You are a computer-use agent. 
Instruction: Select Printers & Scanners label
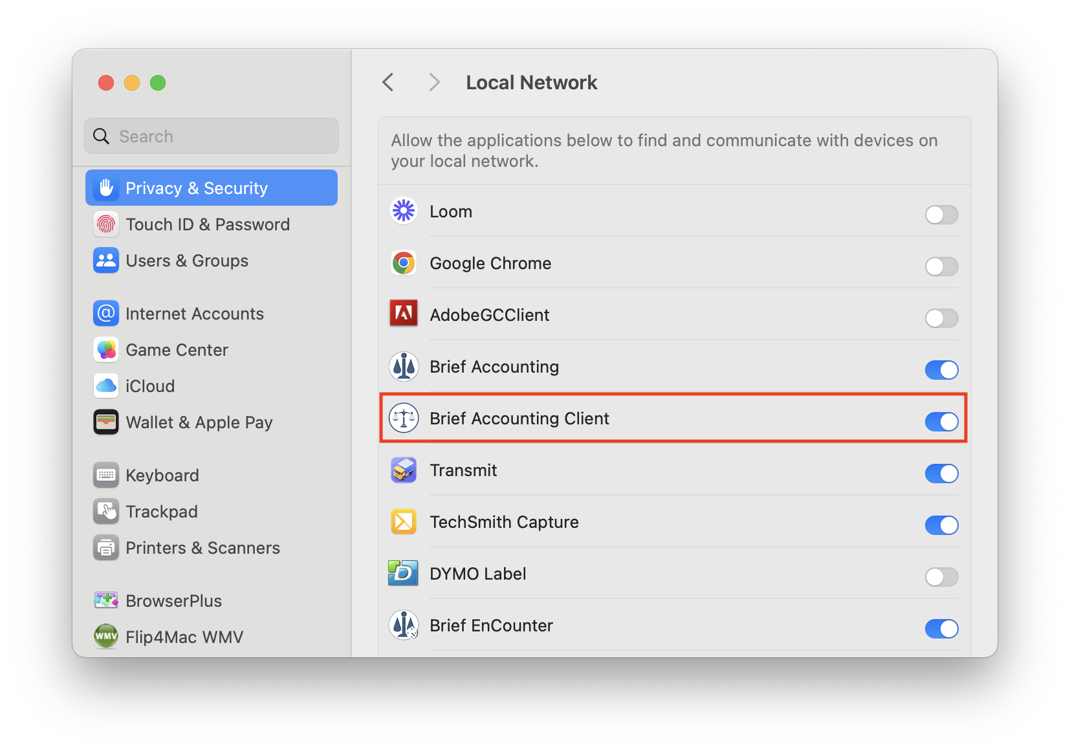(x=203, y=548)
